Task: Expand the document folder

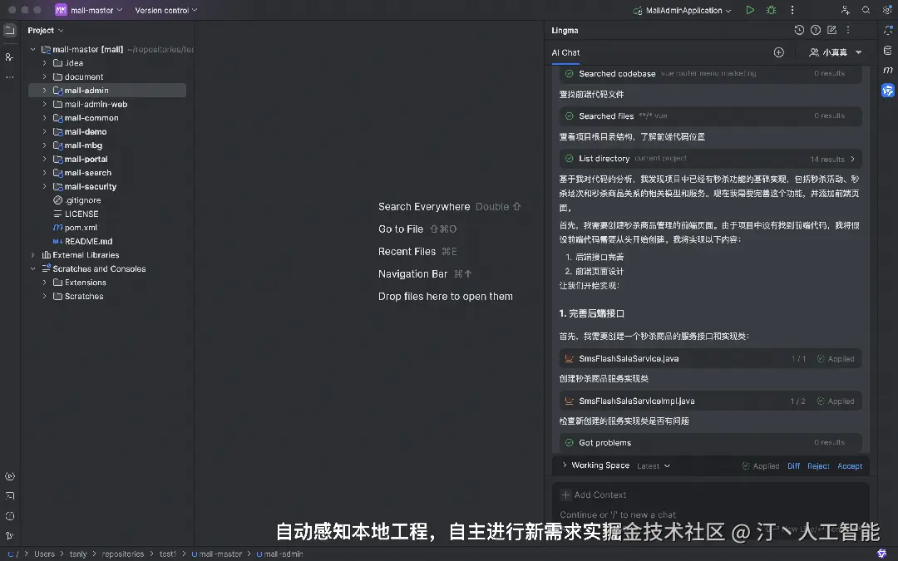Action: [44, 76]
